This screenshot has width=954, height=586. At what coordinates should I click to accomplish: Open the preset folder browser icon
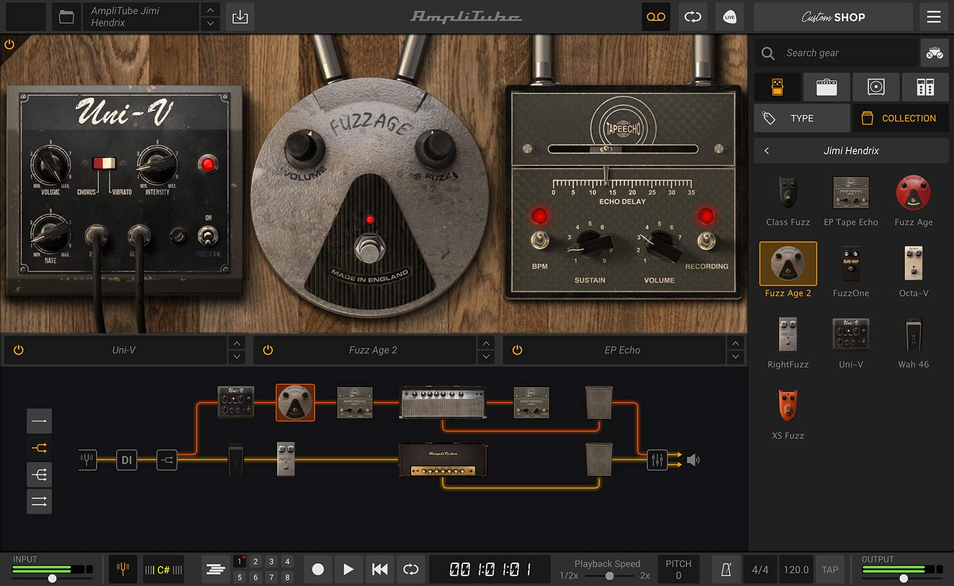coord(66,17)
